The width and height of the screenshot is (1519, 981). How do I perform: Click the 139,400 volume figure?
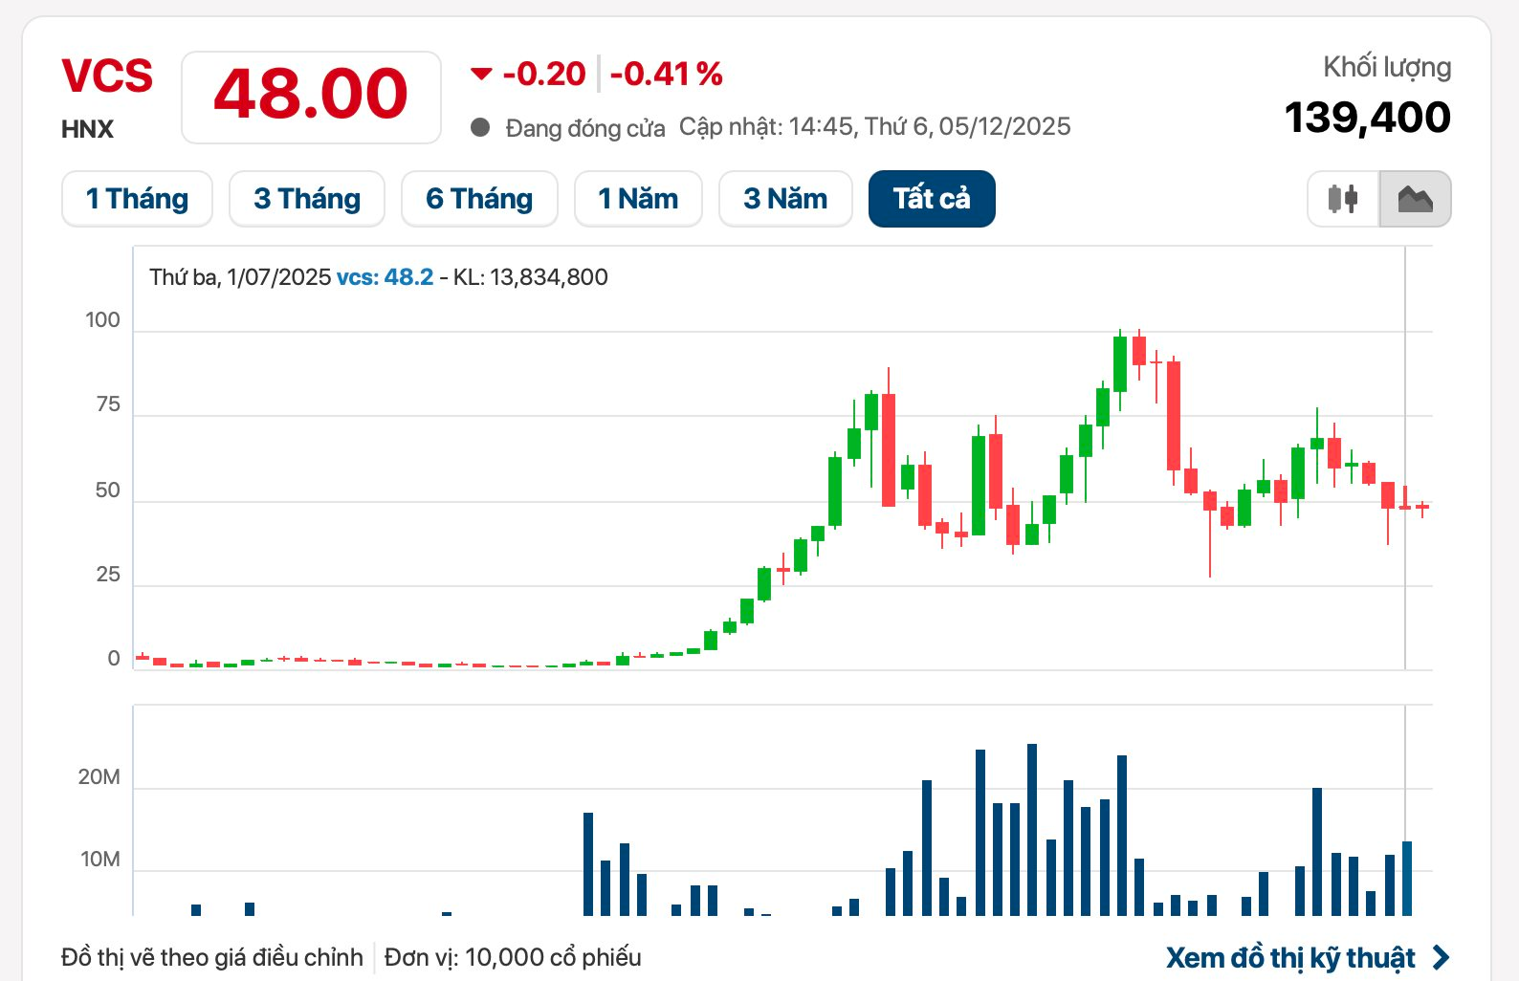pyautogui.click(x=1367, y=118)
